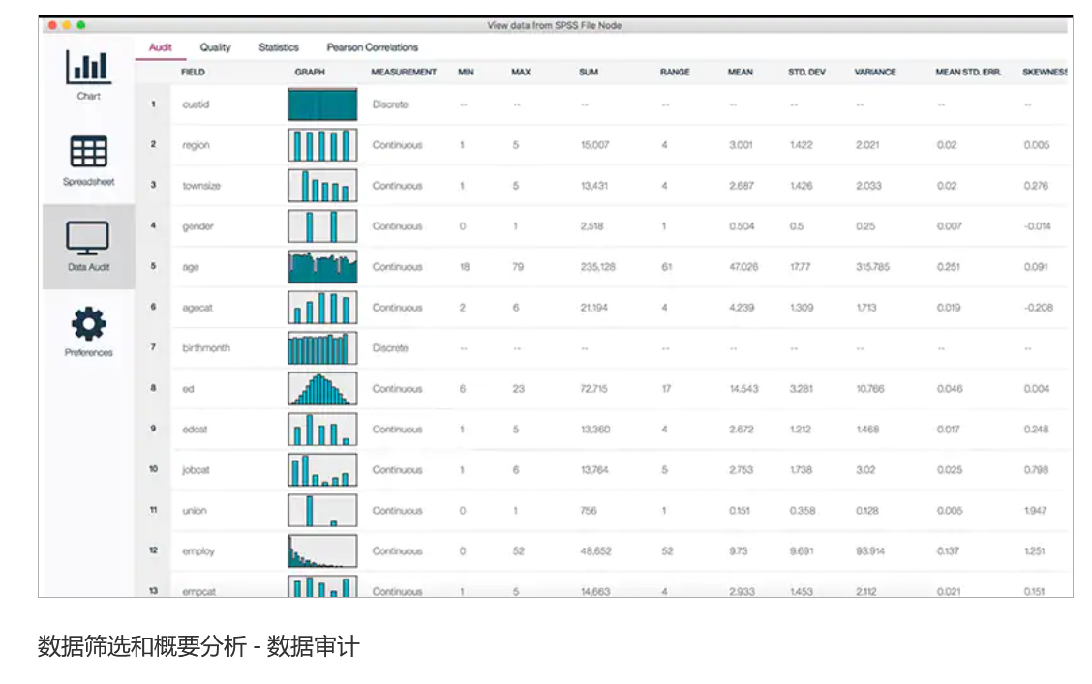Open the Pearson Correlations tab
This screenshot has width=1092, height=684.
(372, 47)
